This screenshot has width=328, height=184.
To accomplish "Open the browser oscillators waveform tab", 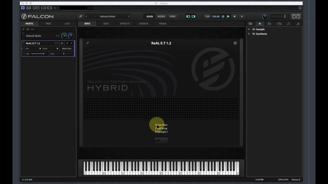I will [x=260, y=24].
